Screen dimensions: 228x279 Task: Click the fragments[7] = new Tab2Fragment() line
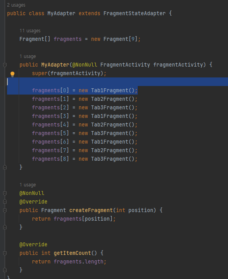85,150
